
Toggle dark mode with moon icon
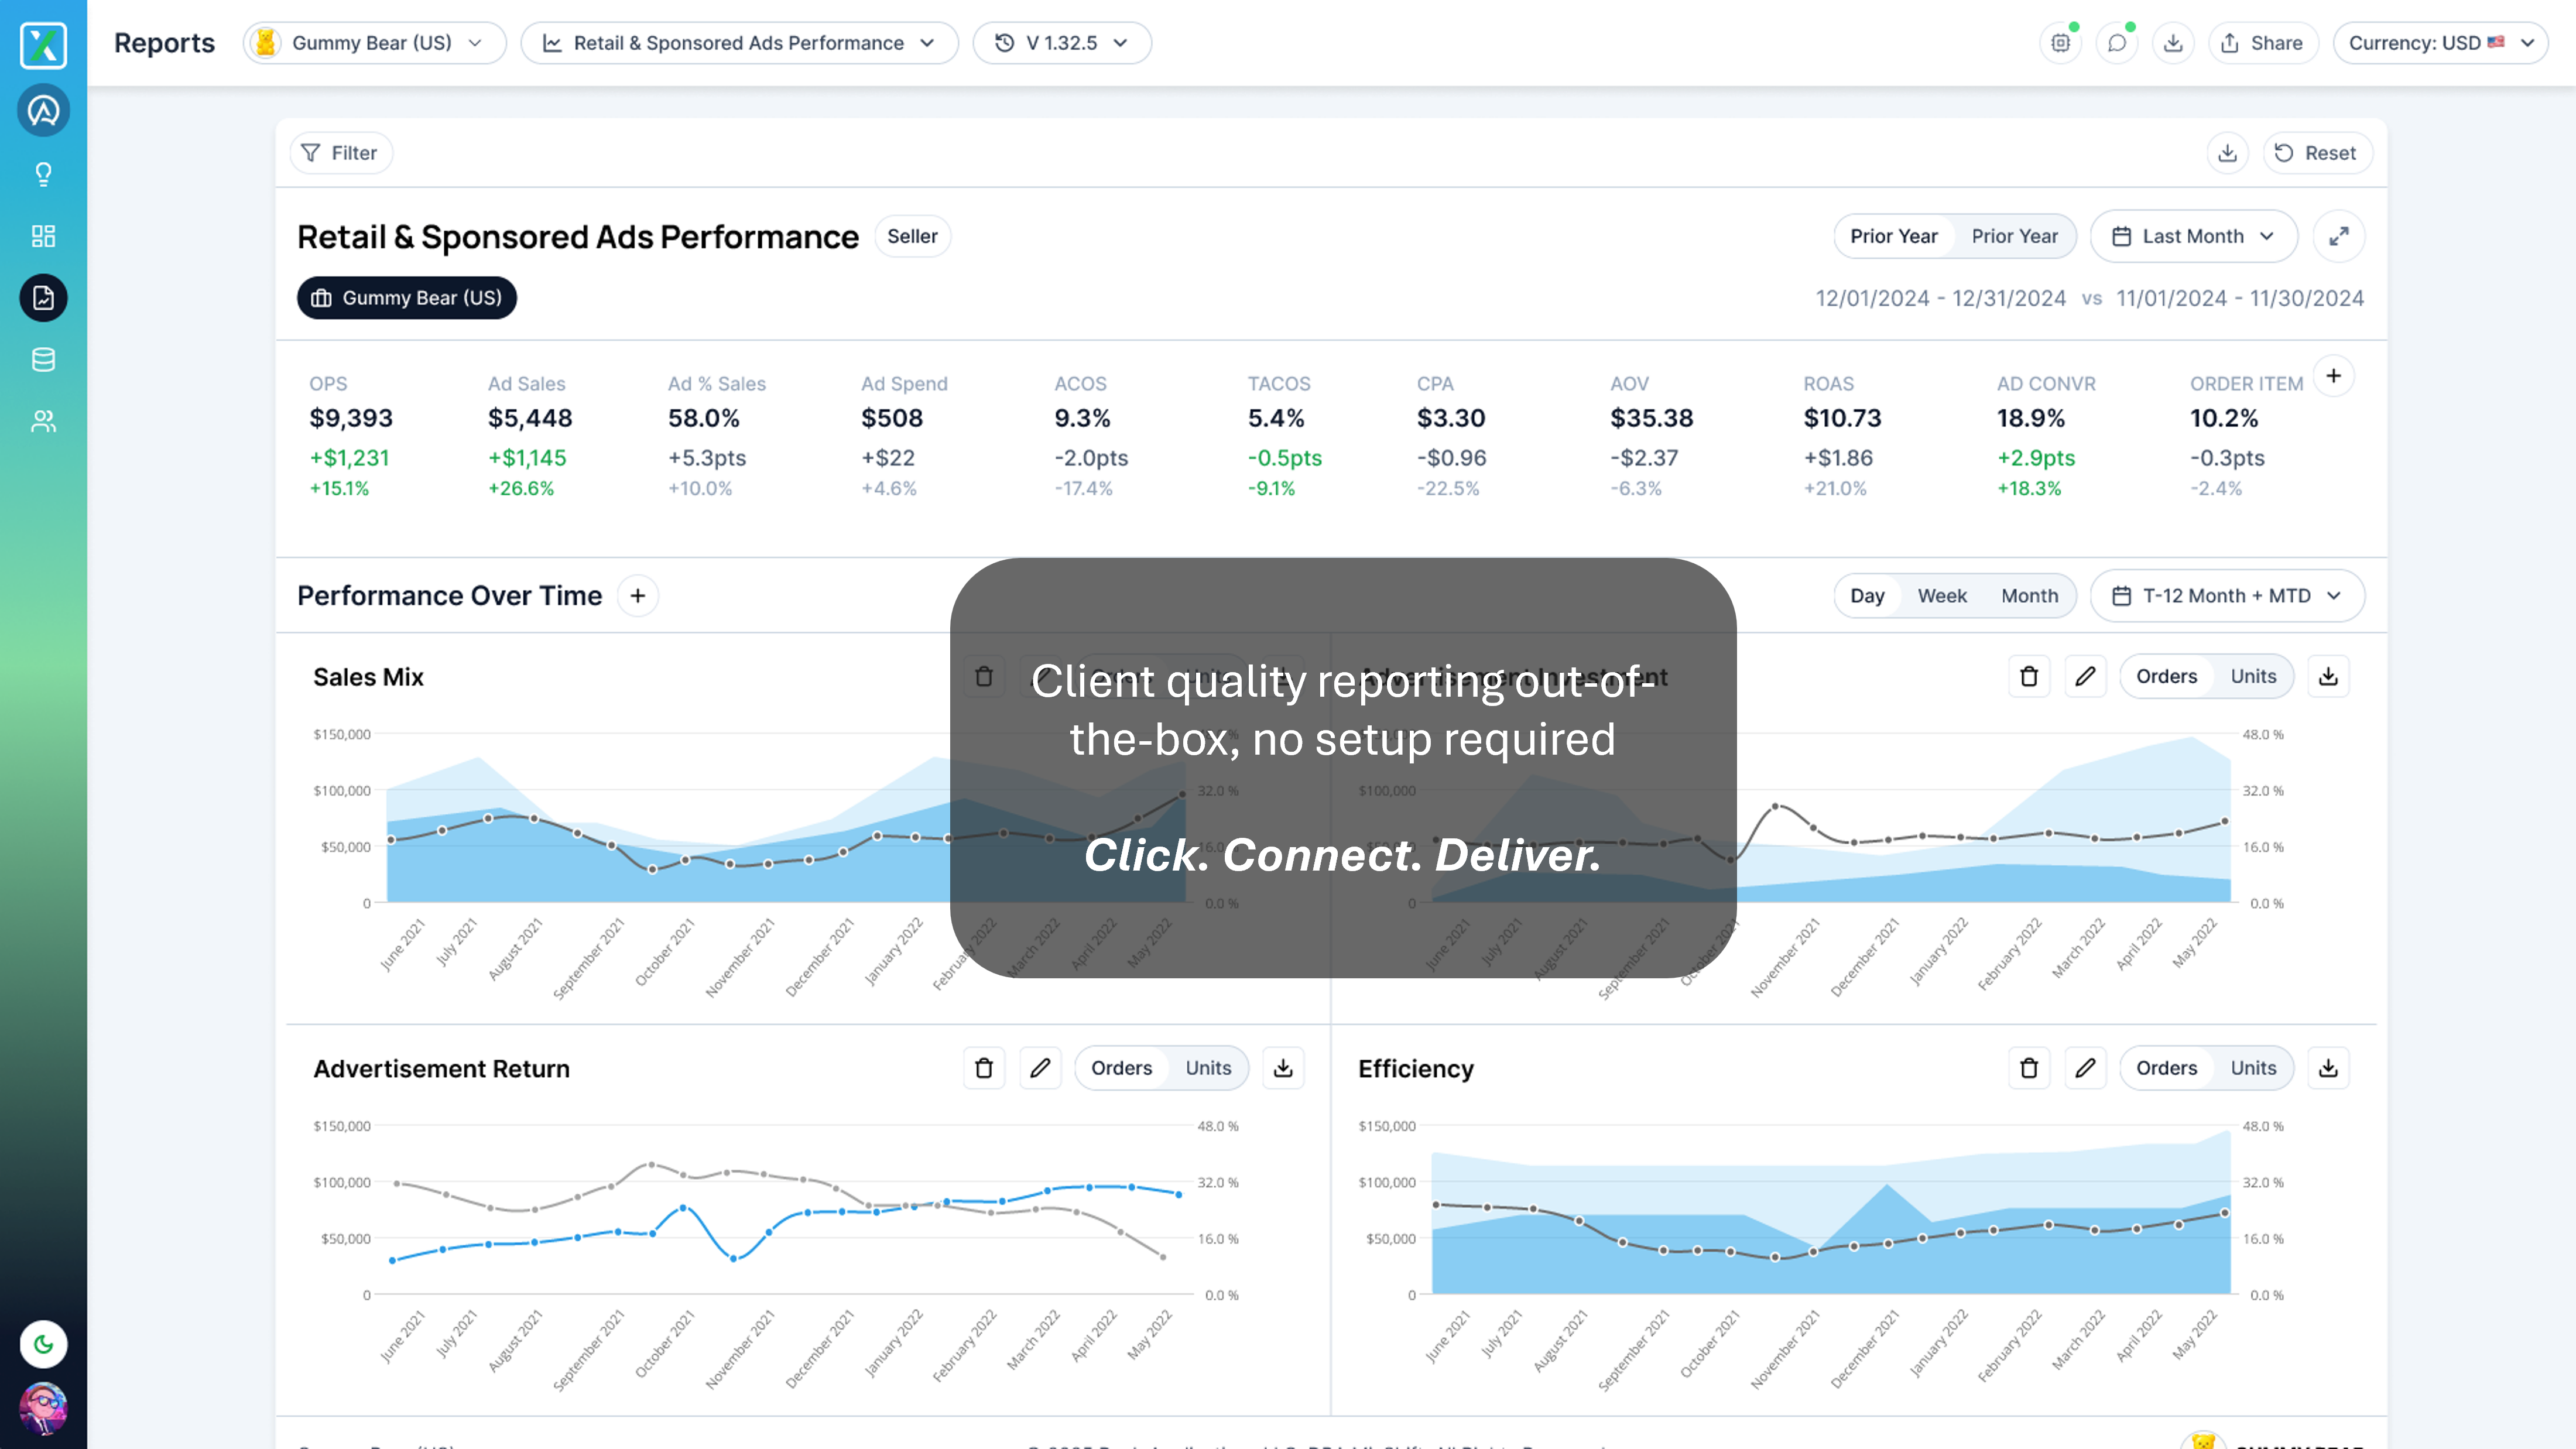(x=43, y=1344)
